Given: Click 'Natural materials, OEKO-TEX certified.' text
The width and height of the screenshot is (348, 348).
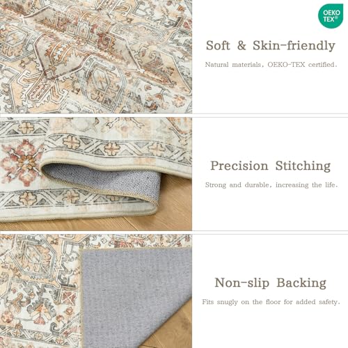Looking at the screenshot, I should point(271,65).
